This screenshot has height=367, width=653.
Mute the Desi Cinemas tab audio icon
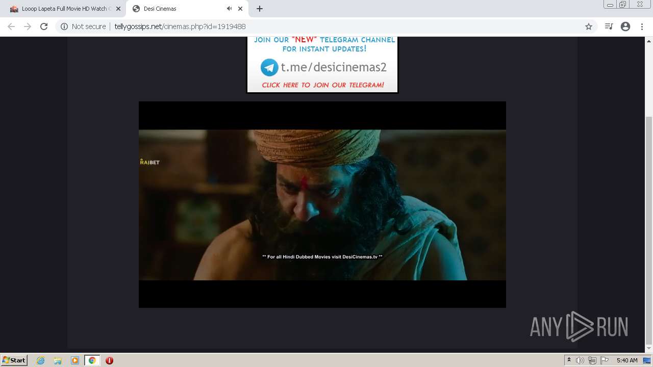[x=229, y=9]
